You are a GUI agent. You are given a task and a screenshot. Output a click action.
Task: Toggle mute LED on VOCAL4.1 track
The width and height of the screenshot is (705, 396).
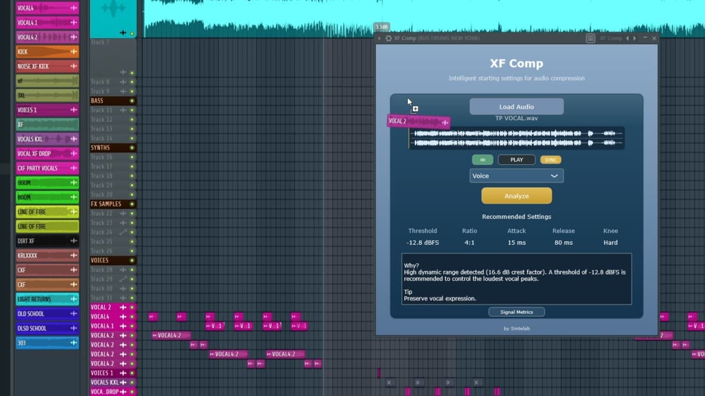point(132,326)
